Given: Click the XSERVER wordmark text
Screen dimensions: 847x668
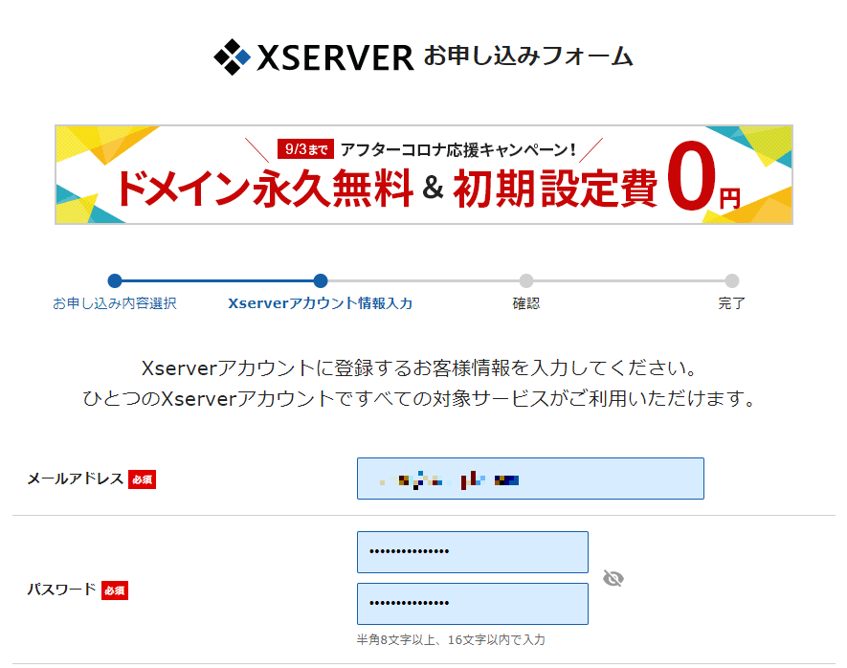Looking at the screenshot, I should coord(335,57).
